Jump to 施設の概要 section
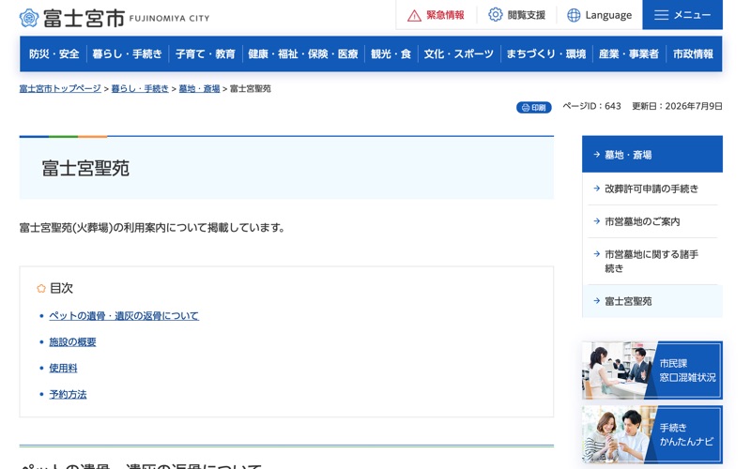 73,342
